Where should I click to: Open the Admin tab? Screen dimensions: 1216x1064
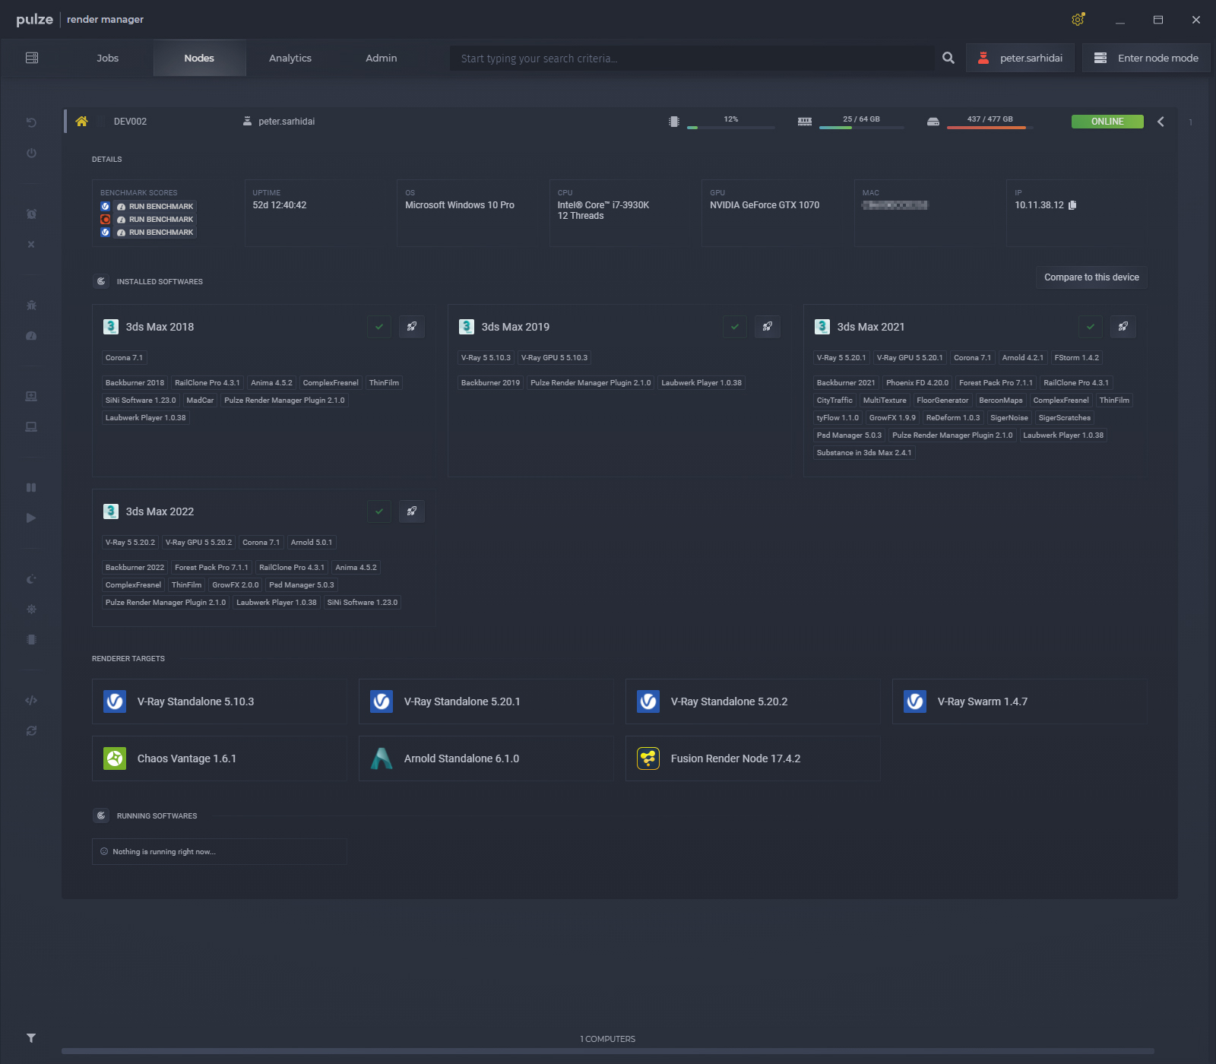pyautogui.click(x=382, y=58)
